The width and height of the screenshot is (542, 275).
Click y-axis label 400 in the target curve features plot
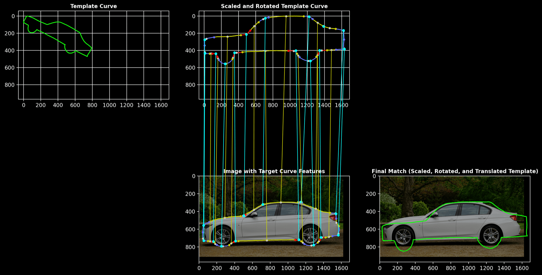[190, 212]
